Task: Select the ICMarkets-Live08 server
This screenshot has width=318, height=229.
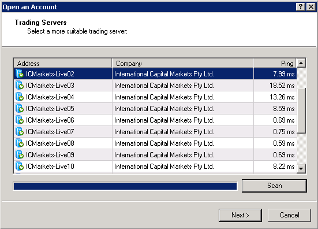Action: 155,143
